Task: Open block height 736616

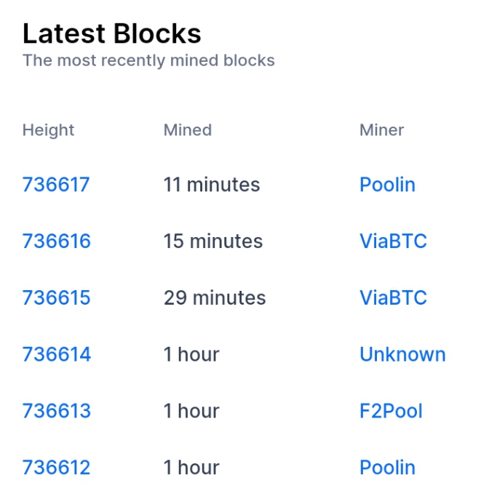Action: [x=57, y=241]
